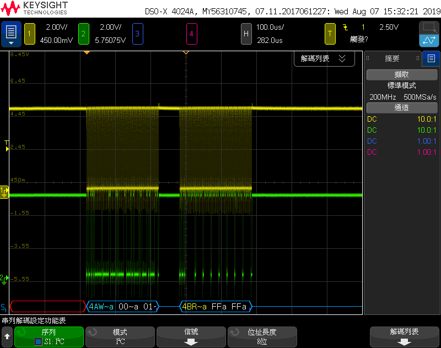This screenshot has height=348, width=441.
Task: Click the channel 1 ground marker
Action: [4, 192]
